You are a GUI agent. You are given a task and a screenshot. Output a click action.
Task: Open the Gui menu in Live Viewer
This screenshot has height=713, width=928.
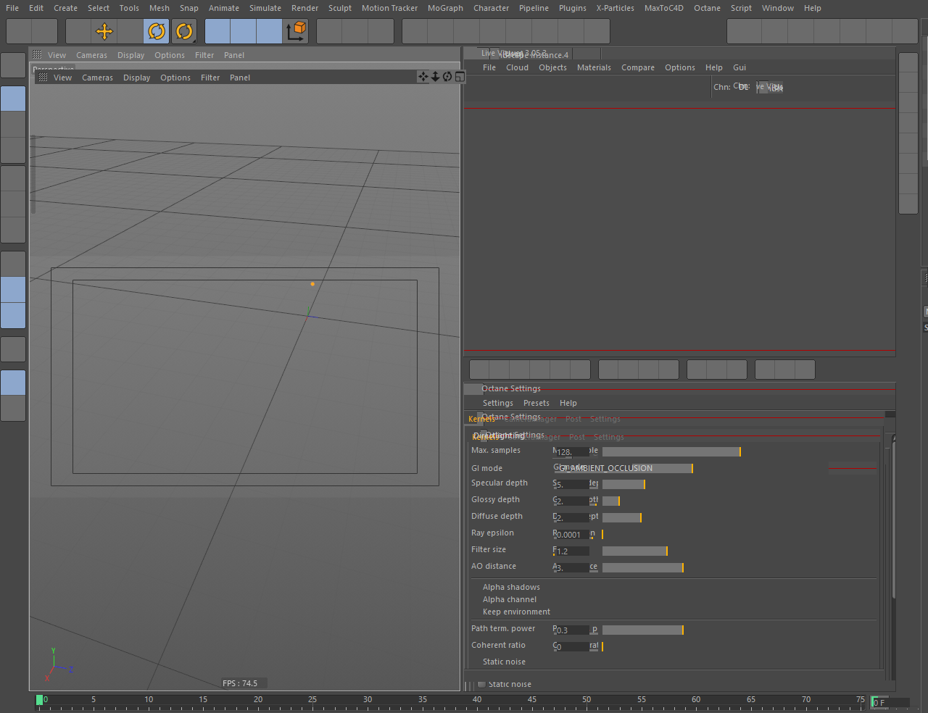pos(739,67)
